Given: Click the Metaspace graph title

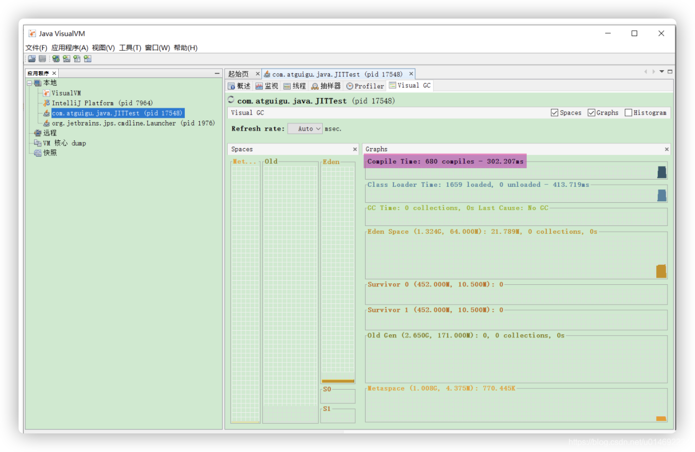Looking at the screenshot, I should coord(441,388).
